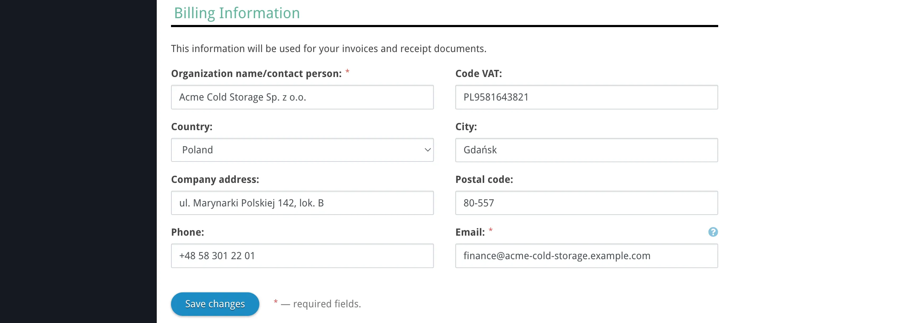Focus the City field containing Gdańsk

tap(586, 150)
